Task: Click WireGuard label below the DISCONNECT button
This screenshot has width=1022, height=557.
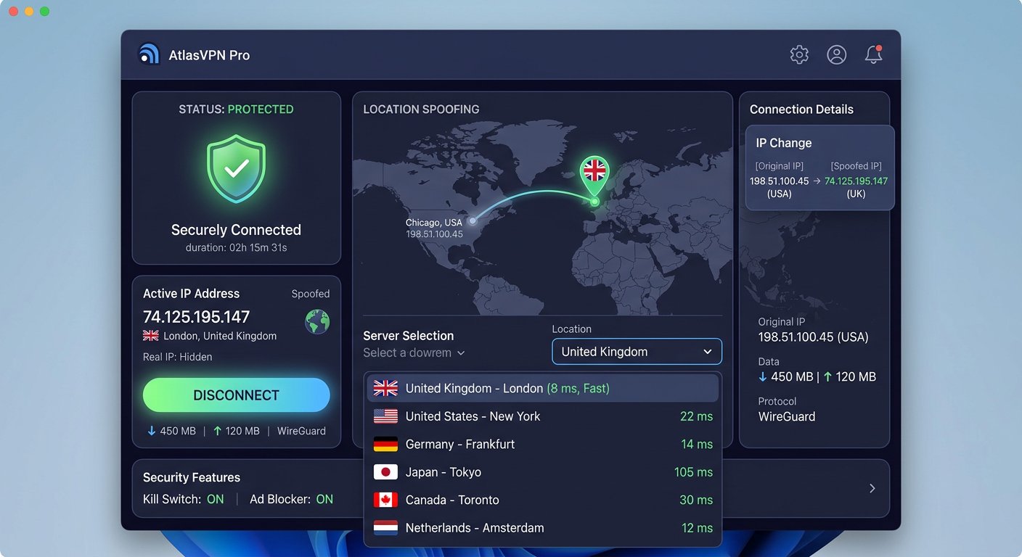Action: click(301, 431)
